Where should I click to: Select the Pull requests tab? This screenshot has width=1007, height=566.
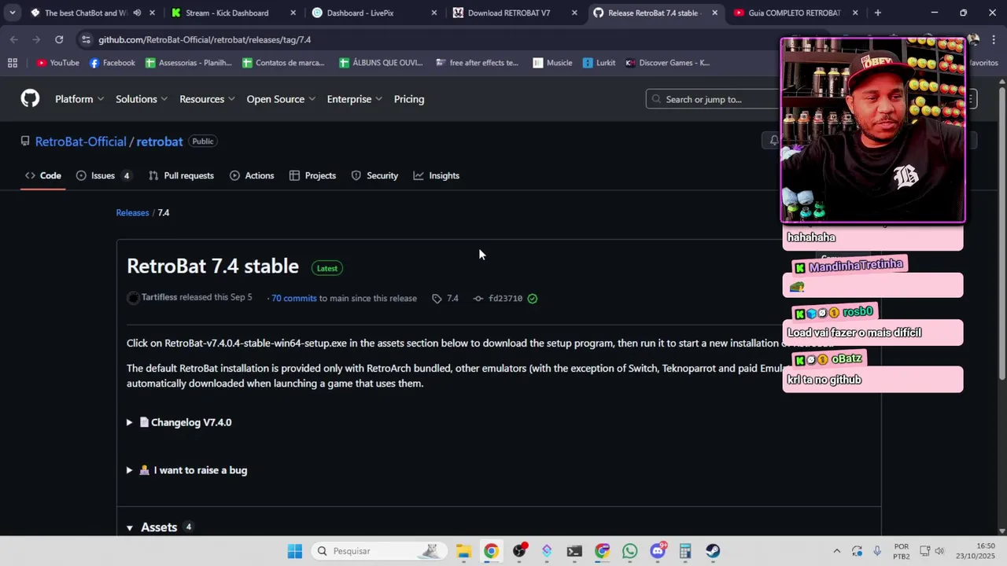(x=181, y=175)
